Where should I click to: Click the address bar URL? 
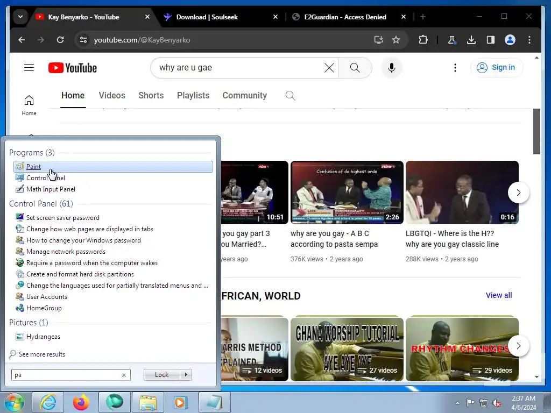[x=142, y=40]
